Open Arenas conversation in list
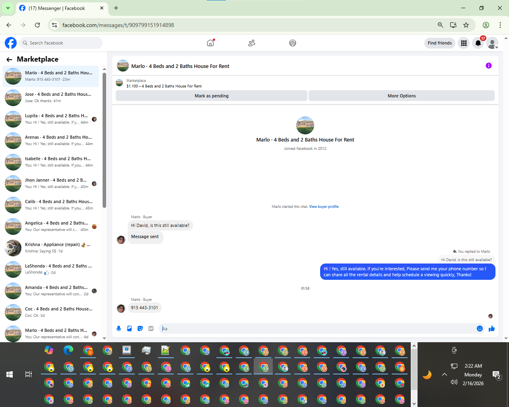The image size is (509, 407). tap(51, 140)
